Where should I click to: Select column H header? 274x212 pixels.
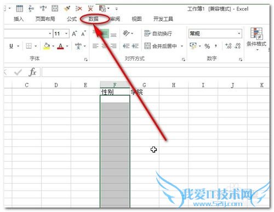[174, 85]
